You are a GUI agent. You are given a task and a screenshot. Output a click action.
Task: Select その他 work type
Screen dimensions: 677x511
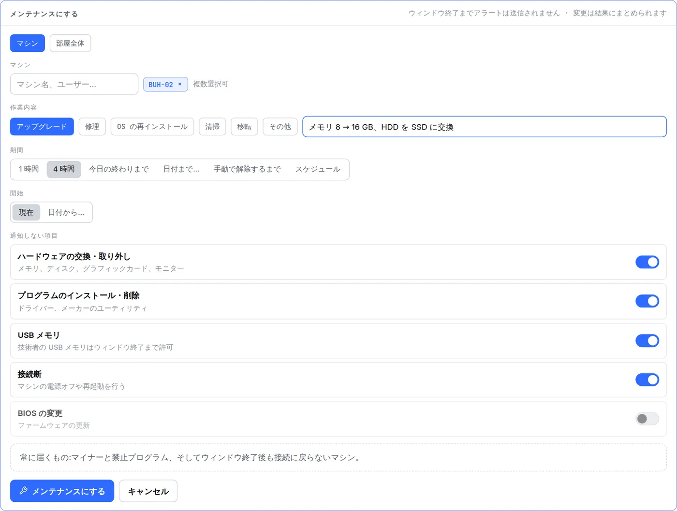(x=280, y=127)
